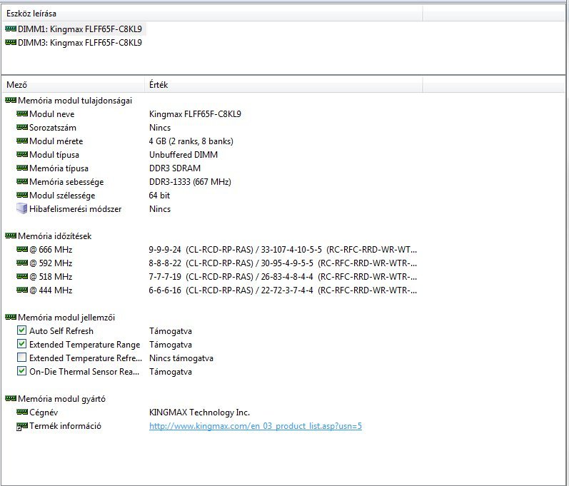
Task: Select the Cégnév field label
Action: click(x=44, y=412)
